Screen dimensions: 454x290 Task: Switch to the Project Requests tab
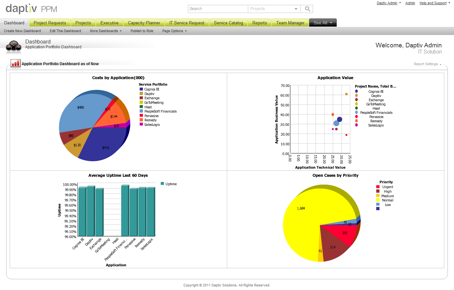tap(50, 23)
